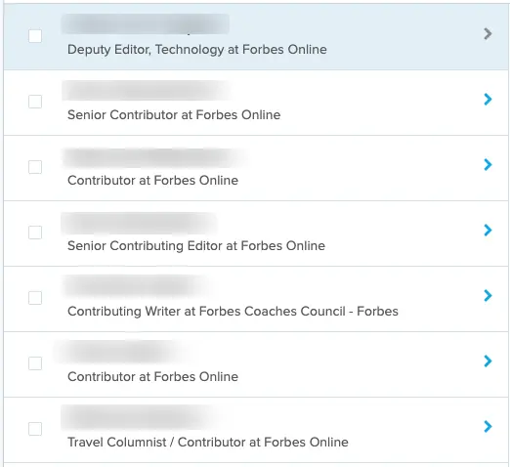Click 'Contributor at Forbes Online' below Senior Contributor
This screenshot has height=467, width=510.
[152, 181]
